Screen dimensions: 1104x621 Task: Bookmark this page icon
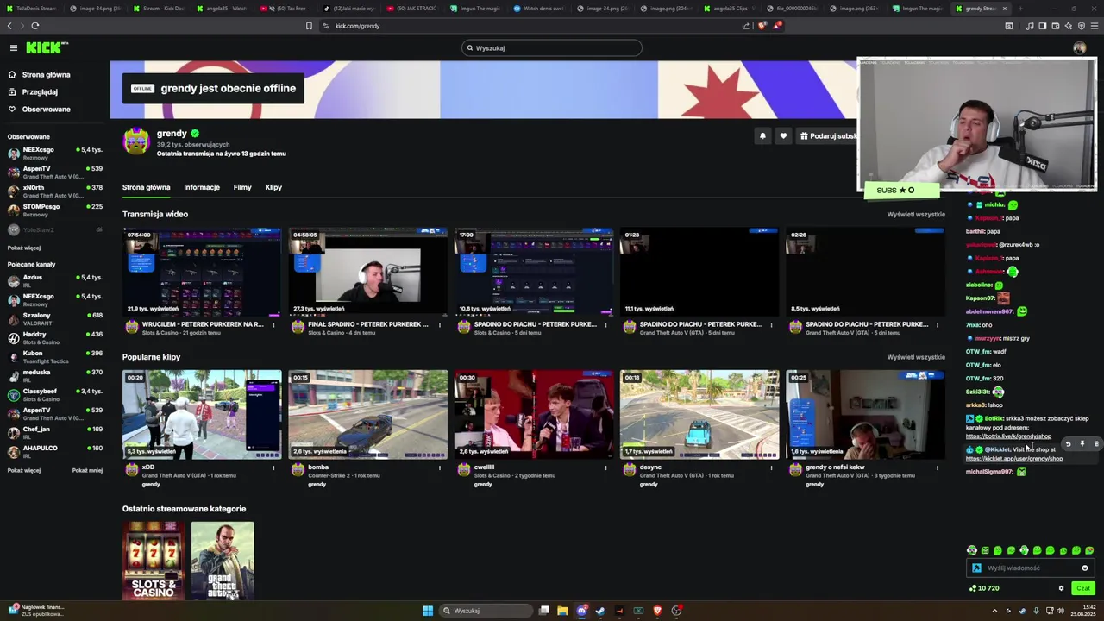point(309,26)
